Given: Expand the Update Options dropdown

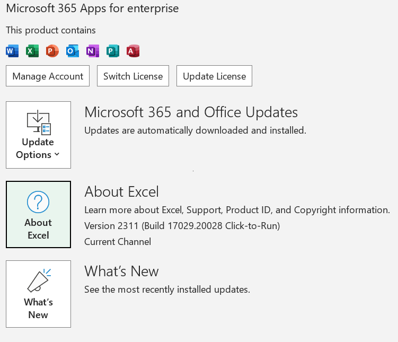Looking at the screenshot, I should (38, 135).
